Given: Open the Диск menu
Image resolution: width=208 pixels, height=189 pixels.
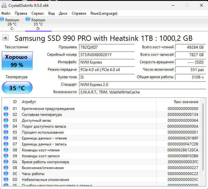Looking at the screenshot, I should 63,13.
